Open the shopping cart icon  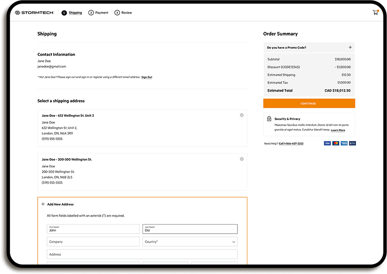[x=375, y=12]
